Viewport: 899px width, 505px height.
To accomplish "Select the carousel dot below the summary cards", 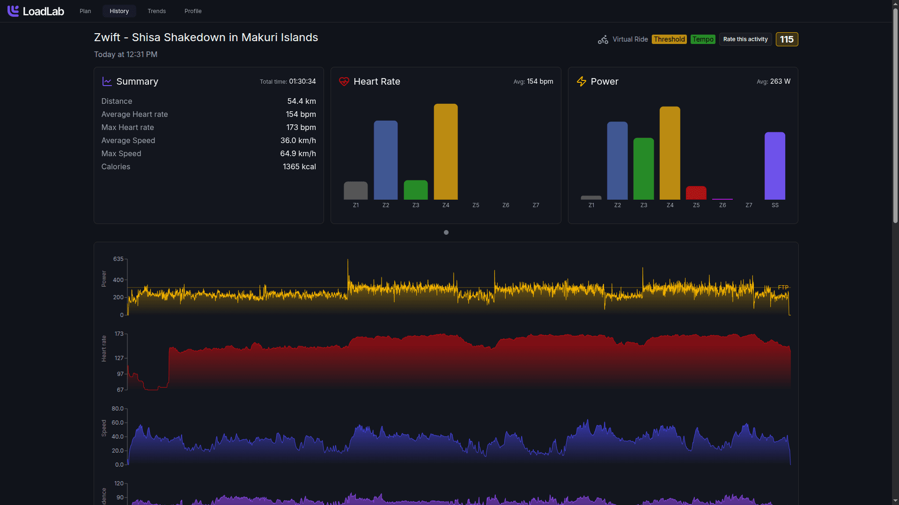I will [x=446, y=232].
